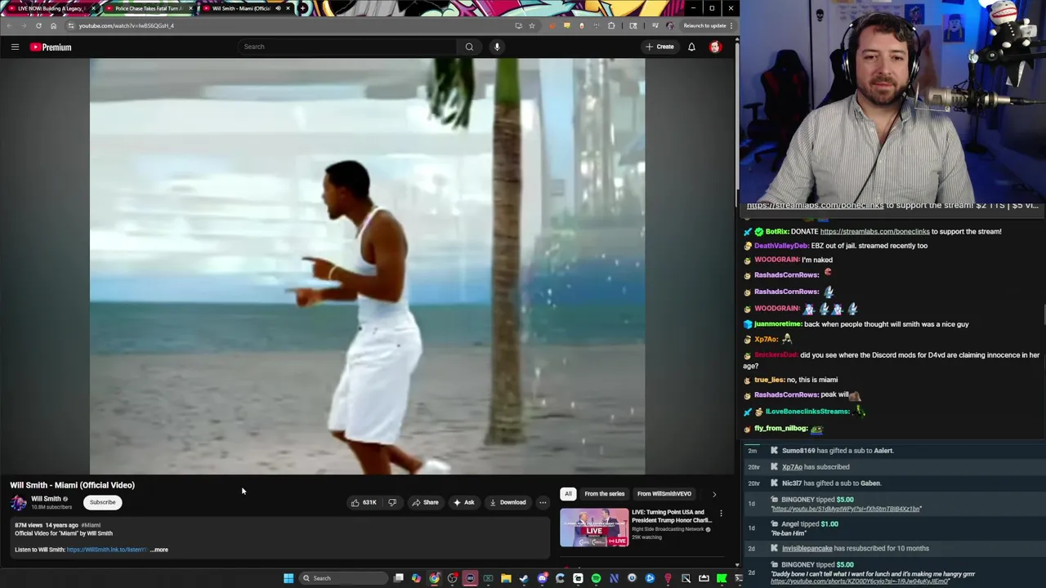Focus the browser address bar URL
Image resolution: width=1046 pixels, height=588 pixels.
(x=126, y=25)
